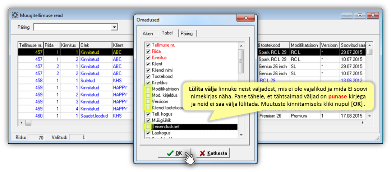The width and height of the screenshot is (391, 172).
Task: Uncheck the Tootekood checkbox
Action: tap(148, 76)
